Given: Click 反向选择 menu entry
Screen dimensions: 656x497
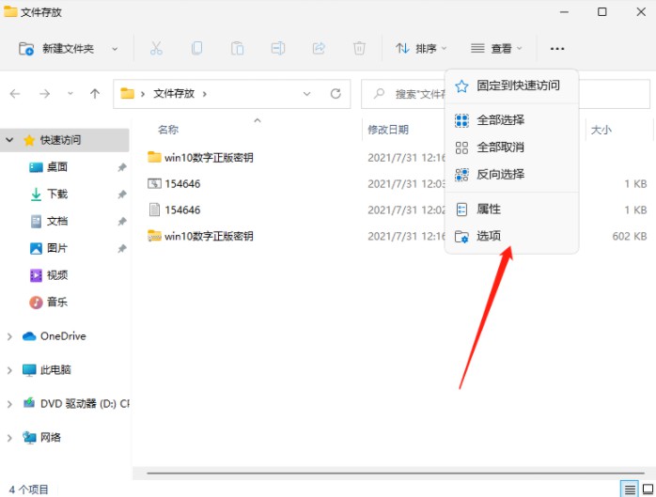Looking at the screenshot, I should (500, 174).
